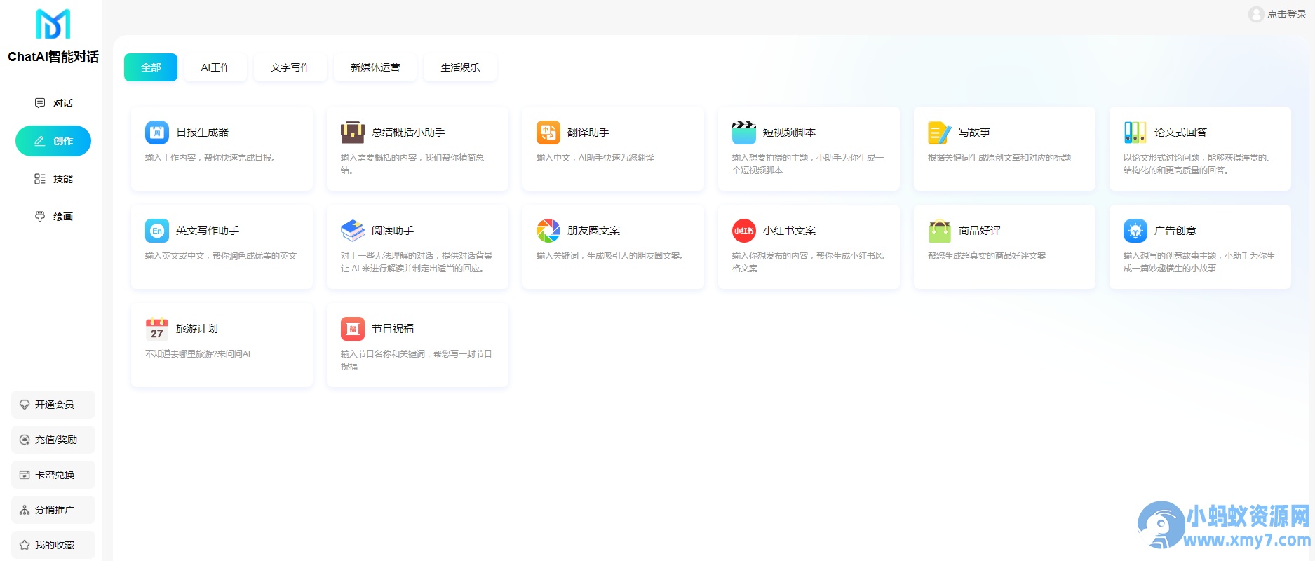
Task: Click the 卡密兑换 button
Action: 53,475
